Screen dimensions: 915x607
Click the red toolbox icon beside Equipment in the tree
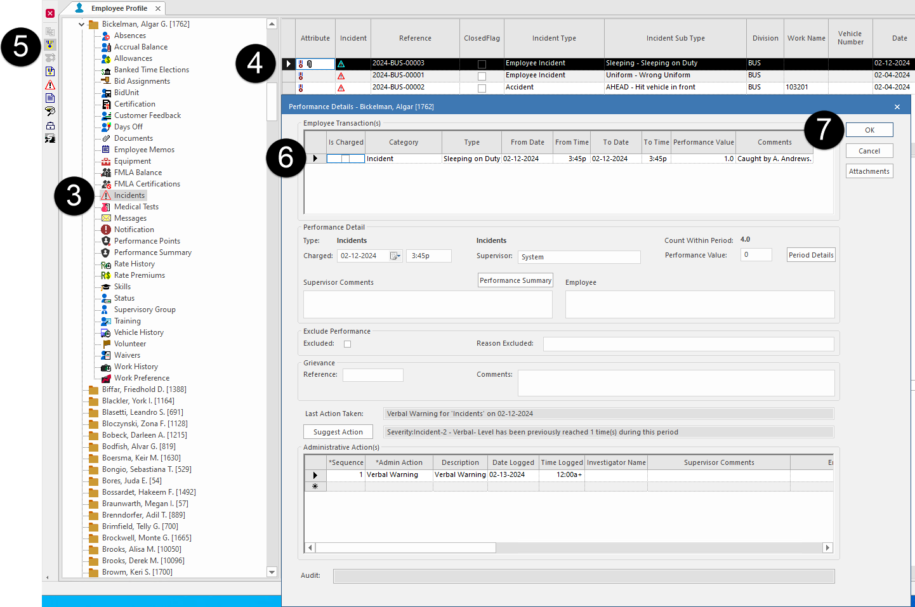tap(106, 160)
